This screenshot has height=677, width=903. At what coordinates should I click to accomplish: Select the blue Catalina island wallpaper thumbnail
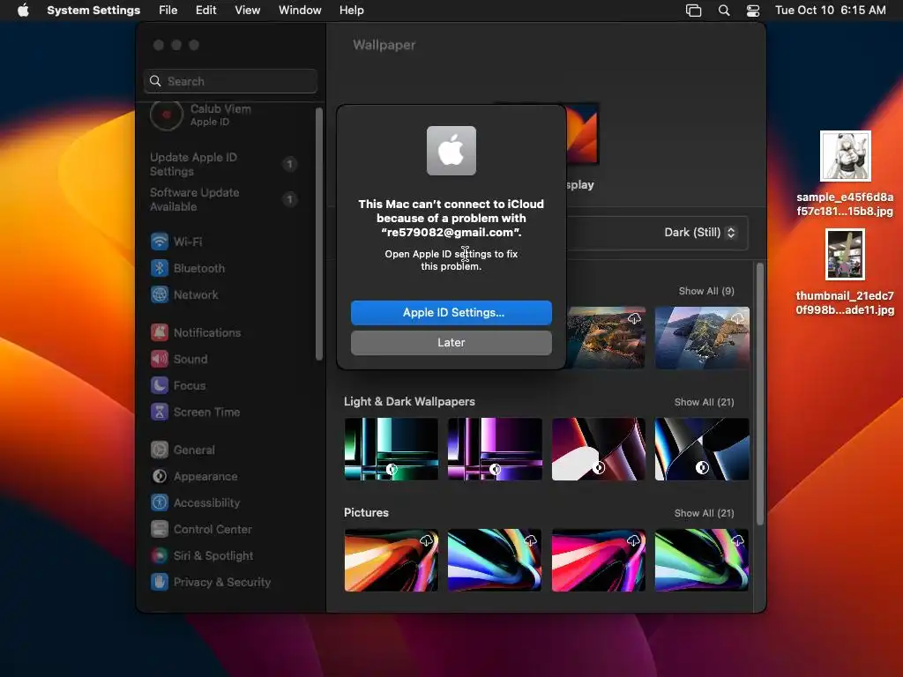[702, 338]
